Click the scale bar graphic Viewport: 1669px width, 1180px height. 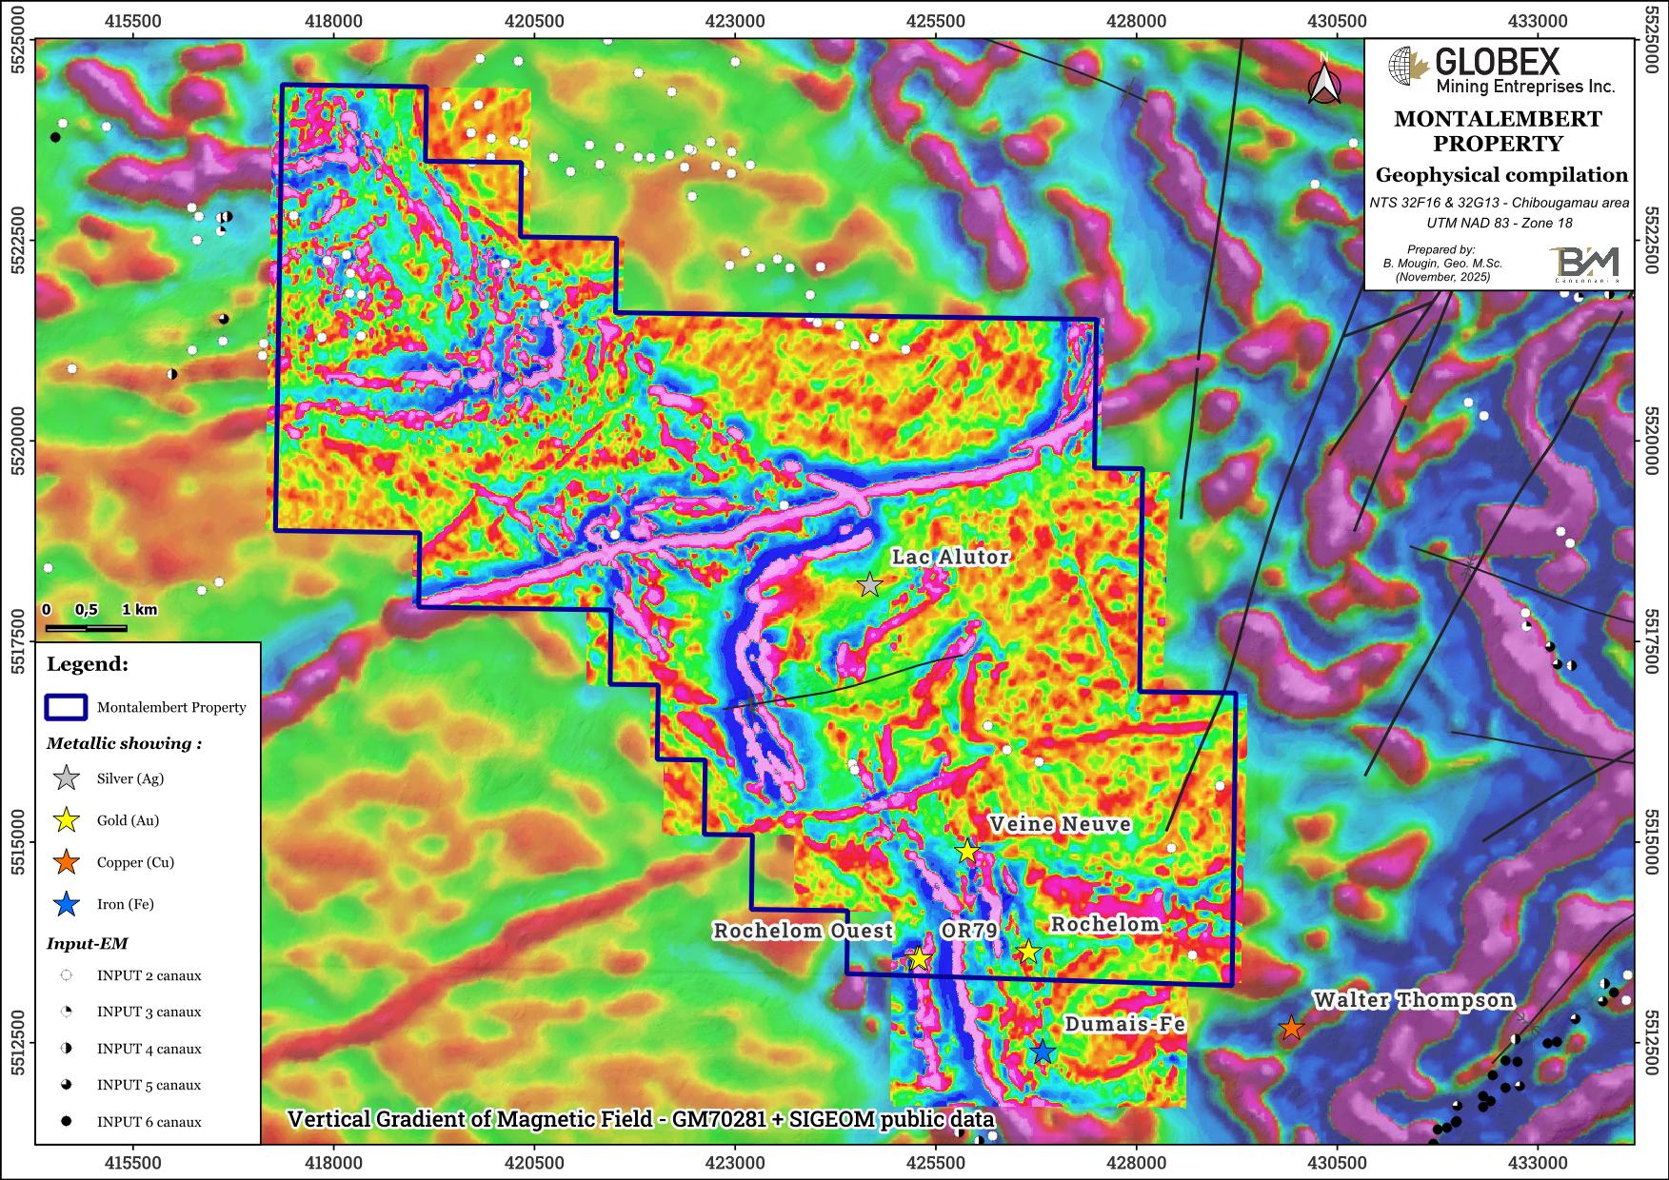click(86, 628)
